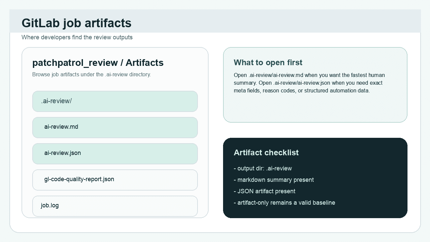Click the Where developers find outputs subtitle

pyautogui.click(x=77, y=37)
